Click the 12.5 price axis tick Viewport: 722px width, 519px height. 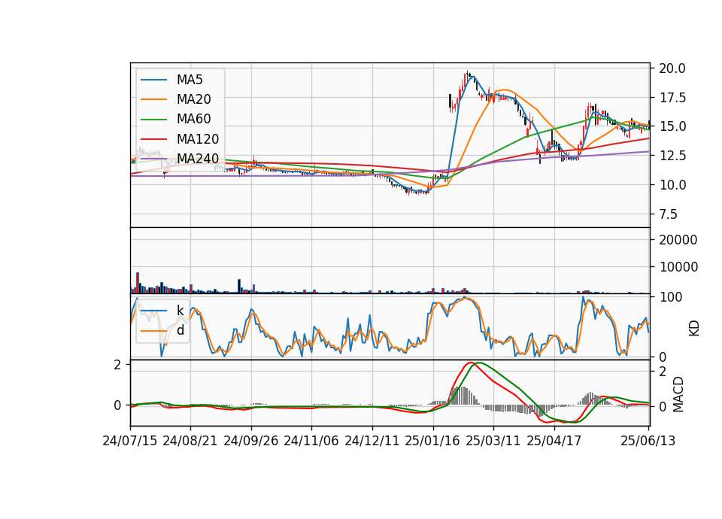click(672, 156)
